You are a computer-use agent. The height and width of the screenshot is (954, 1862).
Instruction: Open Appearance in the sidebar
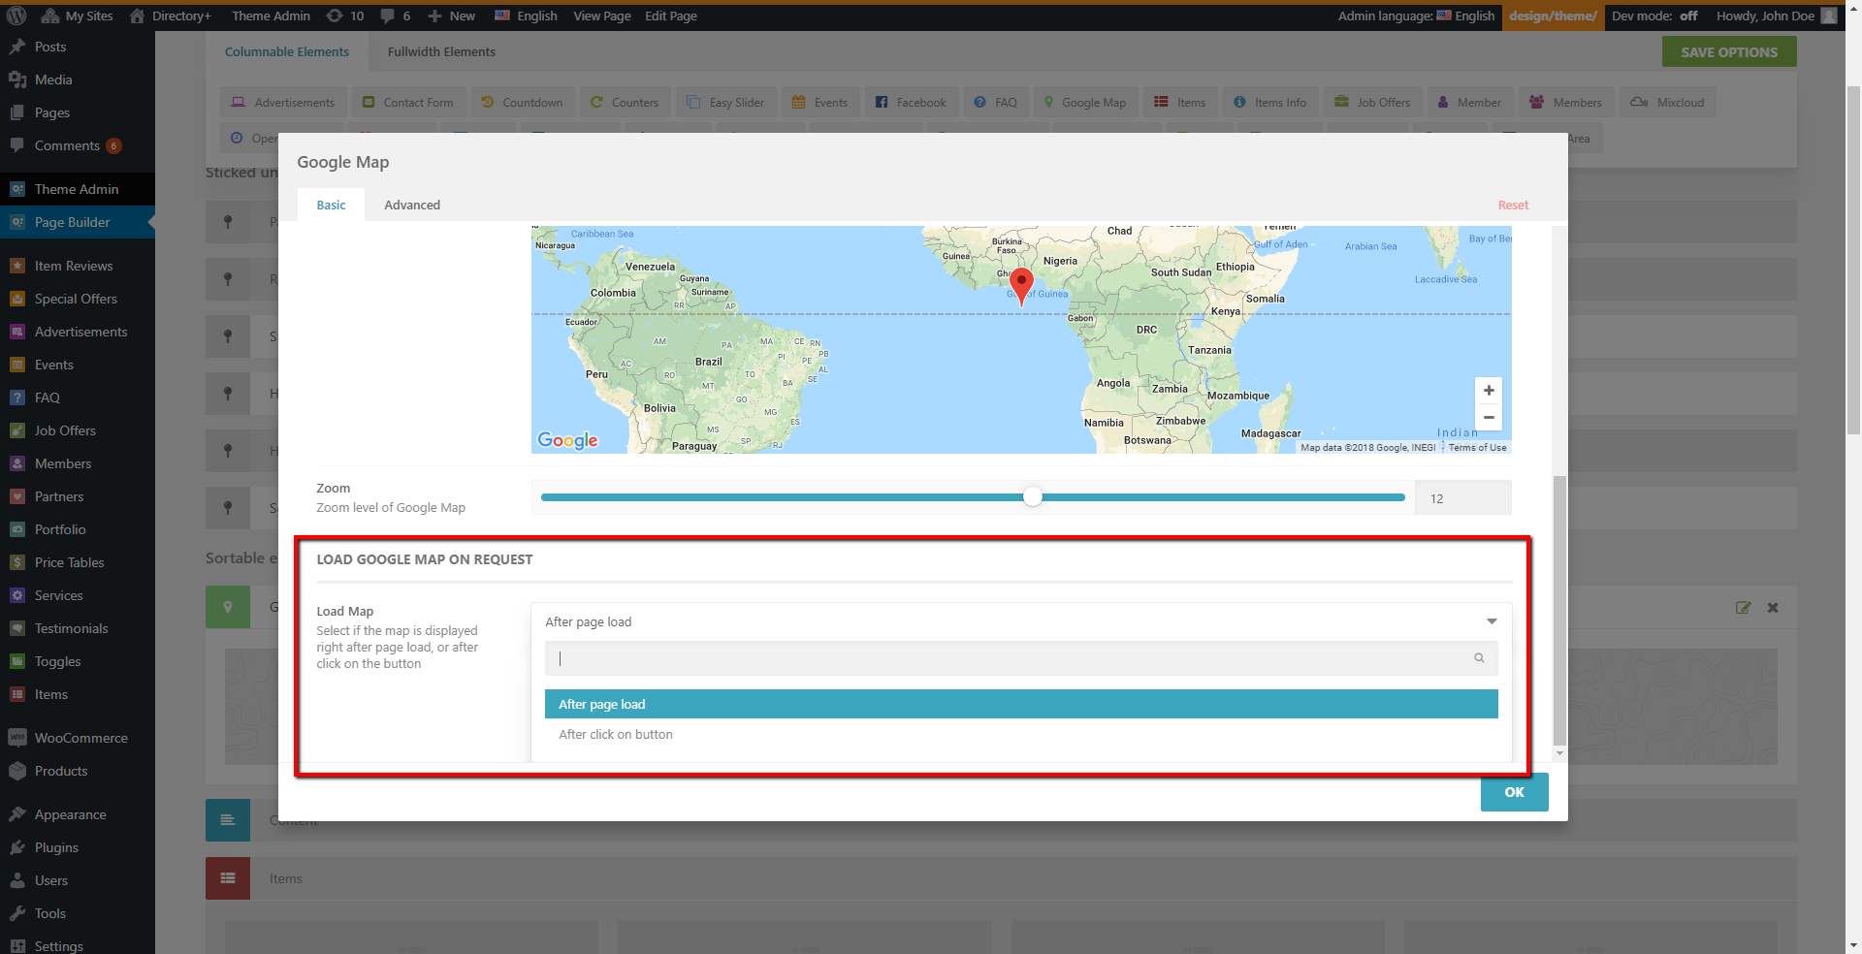point(78,814)
